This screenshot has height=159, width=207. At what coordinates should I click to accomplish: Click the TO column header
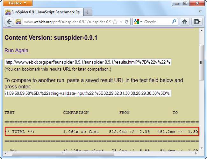pos(175,113)
